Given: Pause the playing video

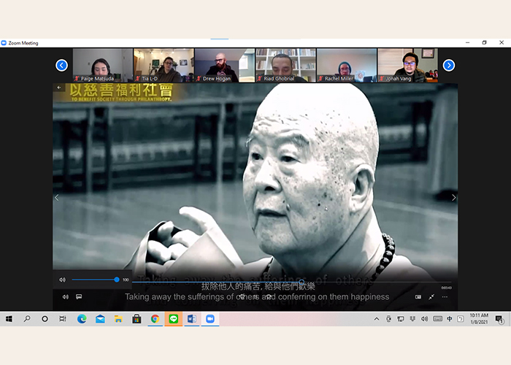Looking at the screenshot, I should coord(255,296).
